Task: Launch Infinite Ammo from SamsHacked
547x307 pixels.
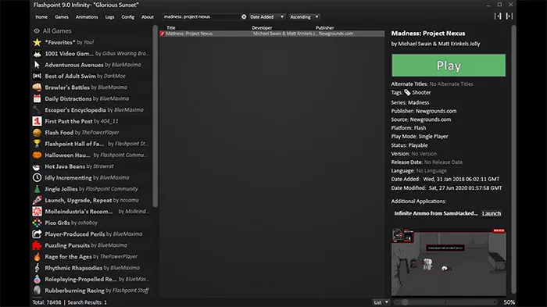Action: click(492, 213)
